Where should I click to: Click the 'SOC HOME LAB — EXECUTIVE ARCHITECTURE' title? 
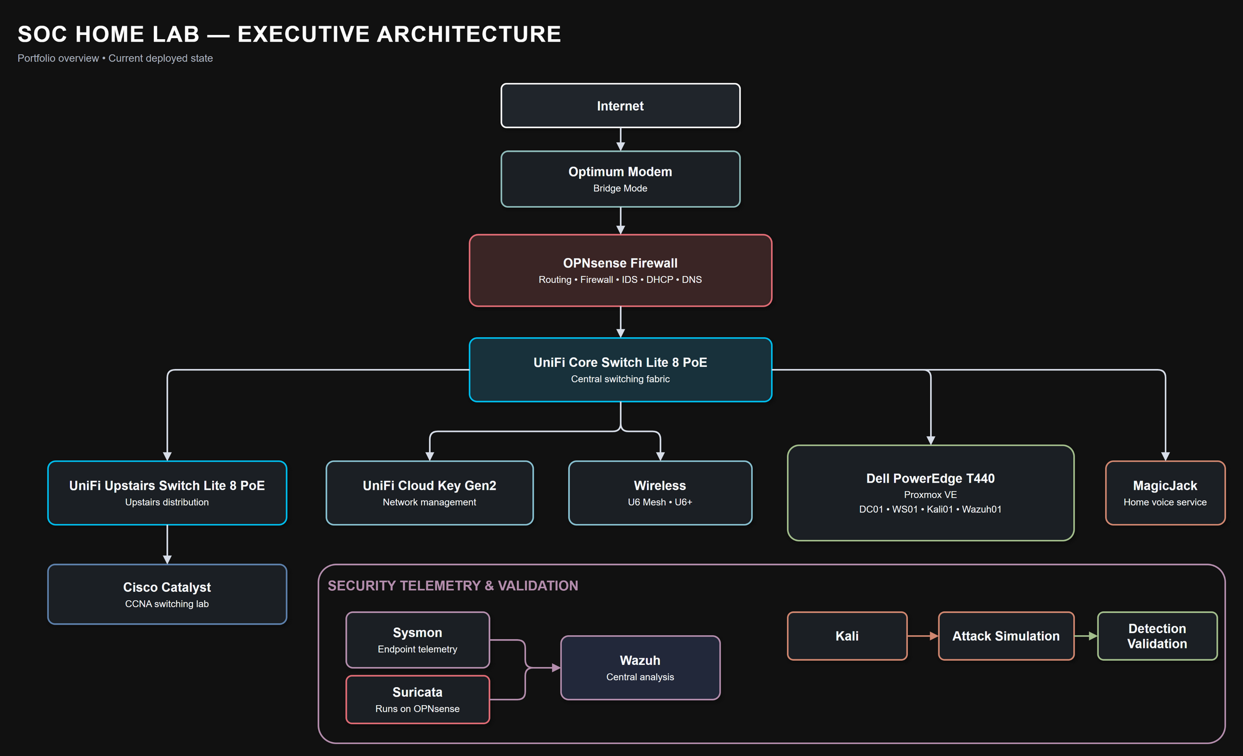tap(289, 34)
